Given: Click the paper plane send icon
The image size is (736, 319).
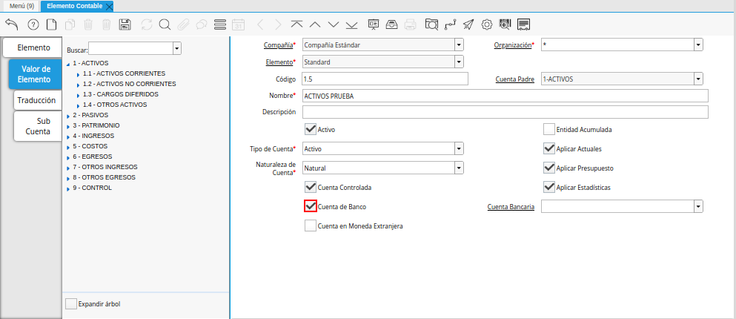Looking at the screenshot, I should click(x=468, y=24).
